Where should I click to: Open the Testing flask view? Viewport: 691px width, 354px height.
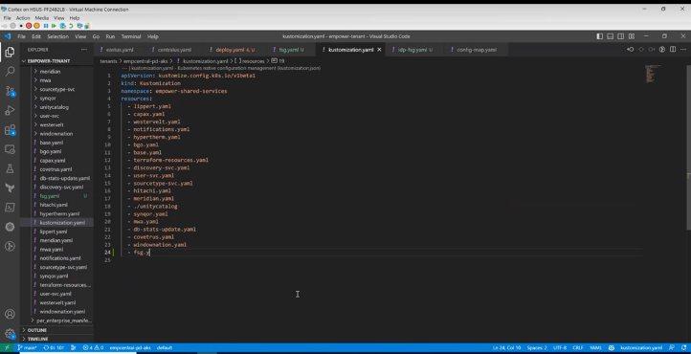[x=10, y=168]
